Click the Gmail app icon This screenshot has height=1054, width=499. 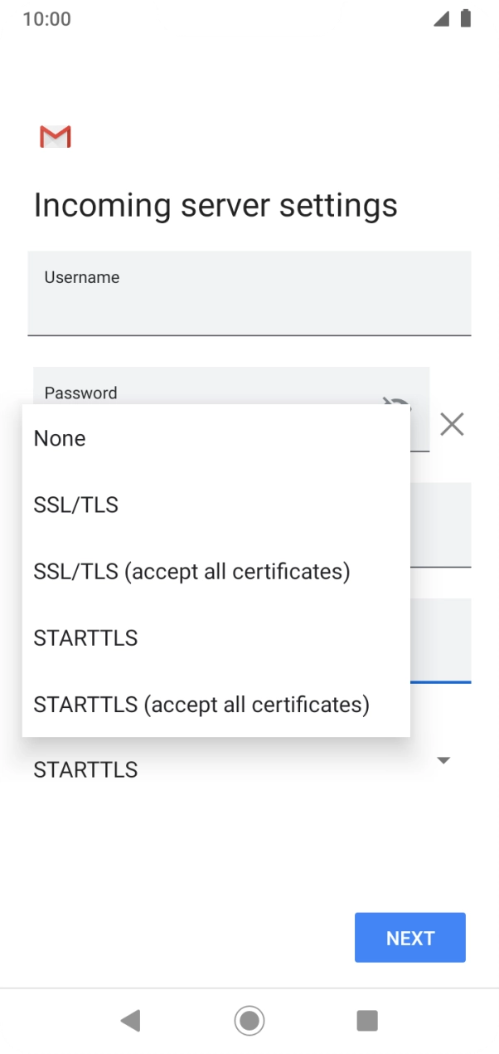pyautogui.click(x=55, y=136)
